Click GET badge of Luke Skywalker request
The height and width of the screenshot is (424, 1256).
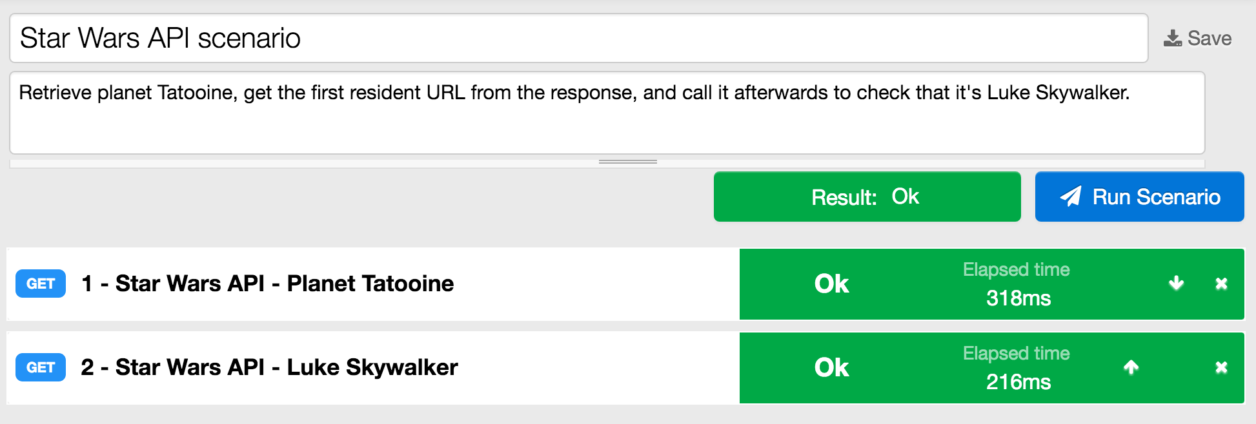[x=41, y=367]
